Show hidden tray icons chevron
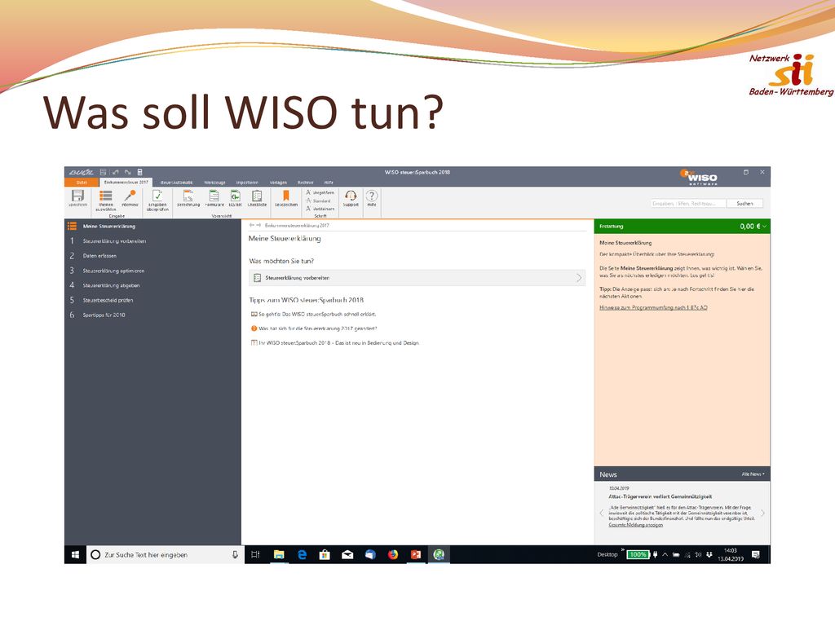 665,554
